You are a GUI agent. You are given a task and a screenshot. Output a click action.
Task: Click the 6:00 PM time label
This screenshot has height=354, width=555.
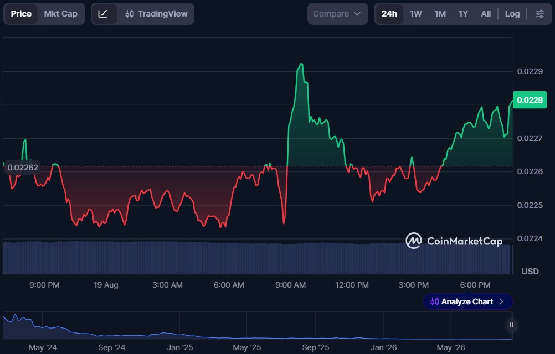click(475, 285)
